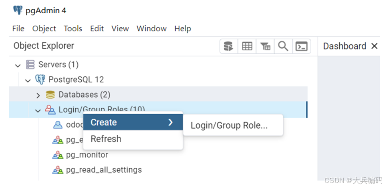The width and height of the screenshot is (384, 187).
Task: Click the Filtered Rows toolbar icon
Action: tap(265, 46)
